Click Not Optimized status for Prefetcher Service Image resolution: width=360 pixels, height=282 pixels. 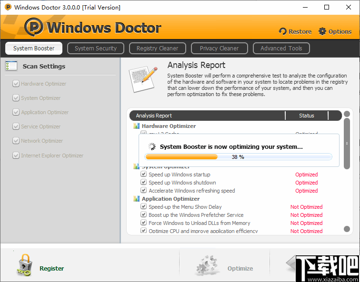[307, 215]
